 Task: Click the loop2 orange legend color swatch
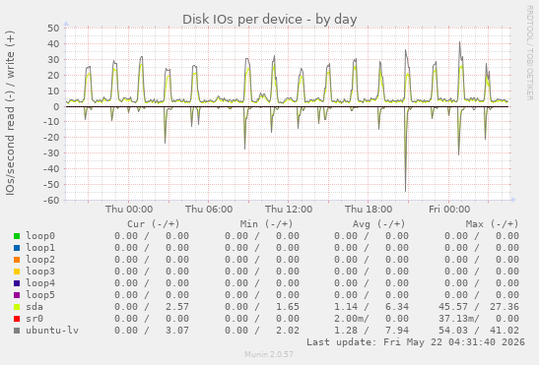click(17, 260)
